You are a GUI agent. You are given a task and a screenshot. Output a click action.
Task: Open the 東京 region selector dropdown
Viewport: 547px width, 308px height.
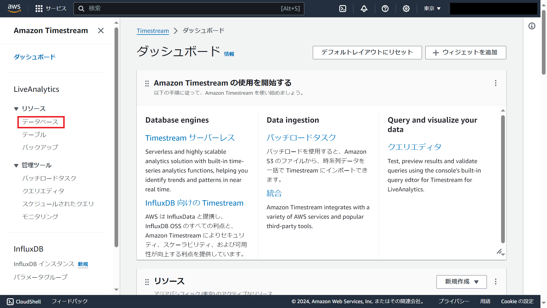432,9
